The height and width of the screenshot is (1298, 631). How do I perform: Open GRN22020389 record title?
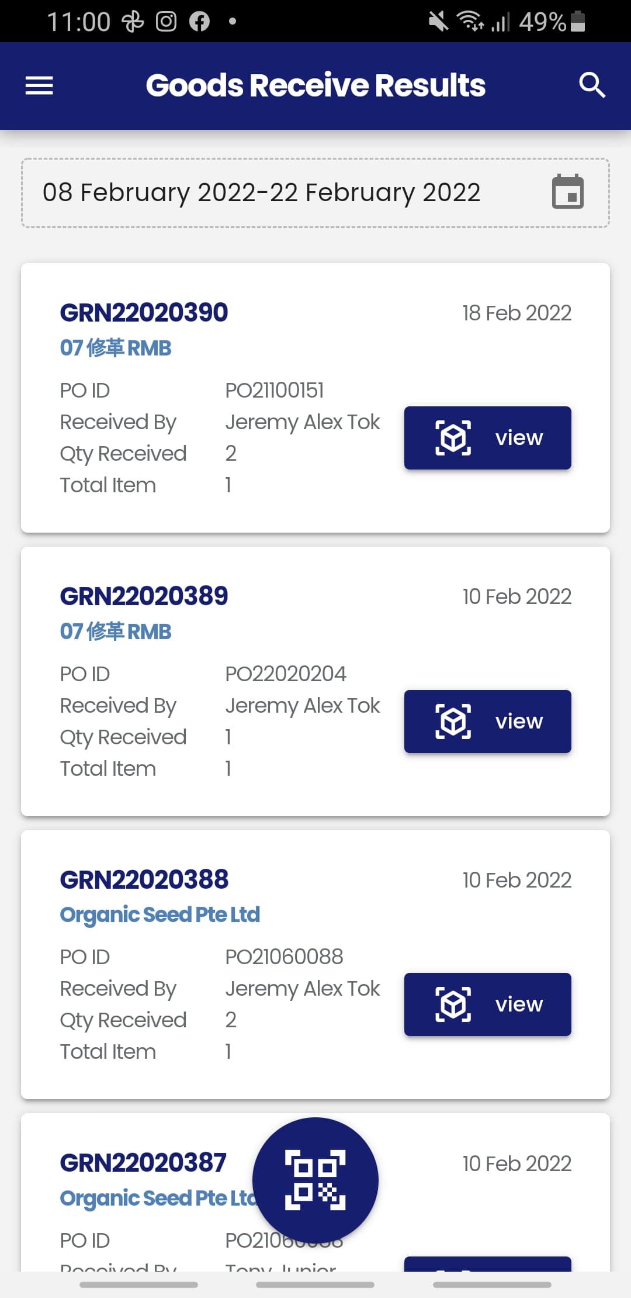coord(144,596)
